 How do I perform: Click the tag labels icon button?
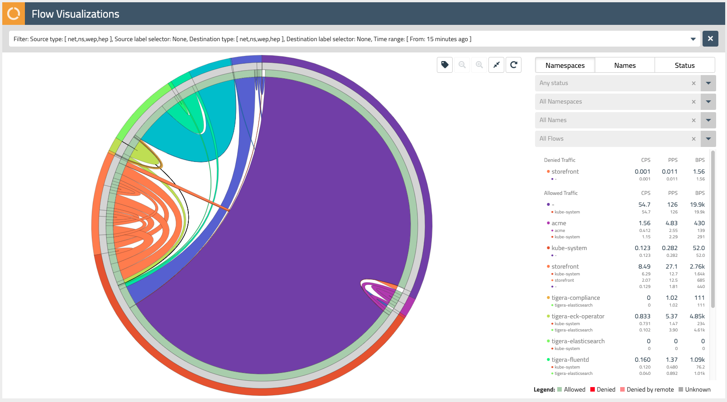point(445,65)
